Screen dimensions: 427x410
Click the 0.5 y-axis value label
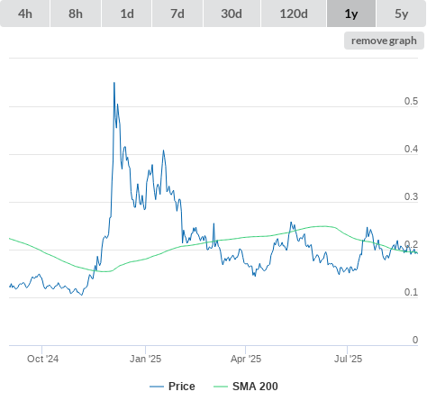tap(411, 101)
